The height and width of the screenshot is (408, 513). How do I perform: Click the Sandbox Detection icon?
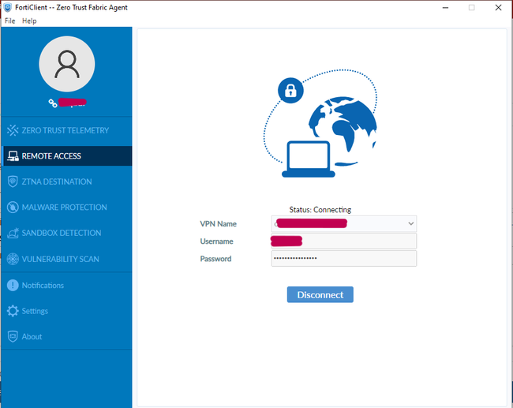(x=13, y=233)
